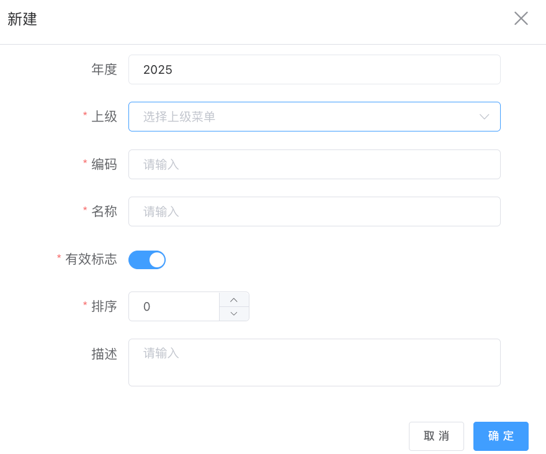Viewport: 546px width, 454px height.
Task: Click the 排序 number field showing 0
Action: pyautogui.click(x=174, y=306)
